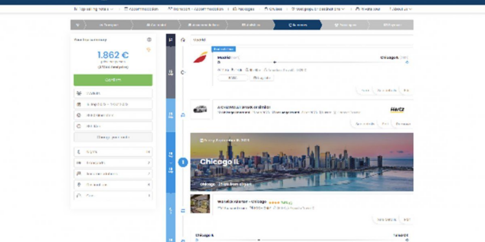Viewport: 485px width, 242px height.
Task: Click the travelers icon in summary panel
Action: 79,93
